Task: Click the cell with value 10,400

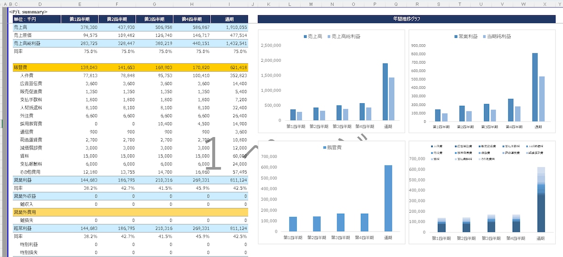Action: (x=155, y=123)
